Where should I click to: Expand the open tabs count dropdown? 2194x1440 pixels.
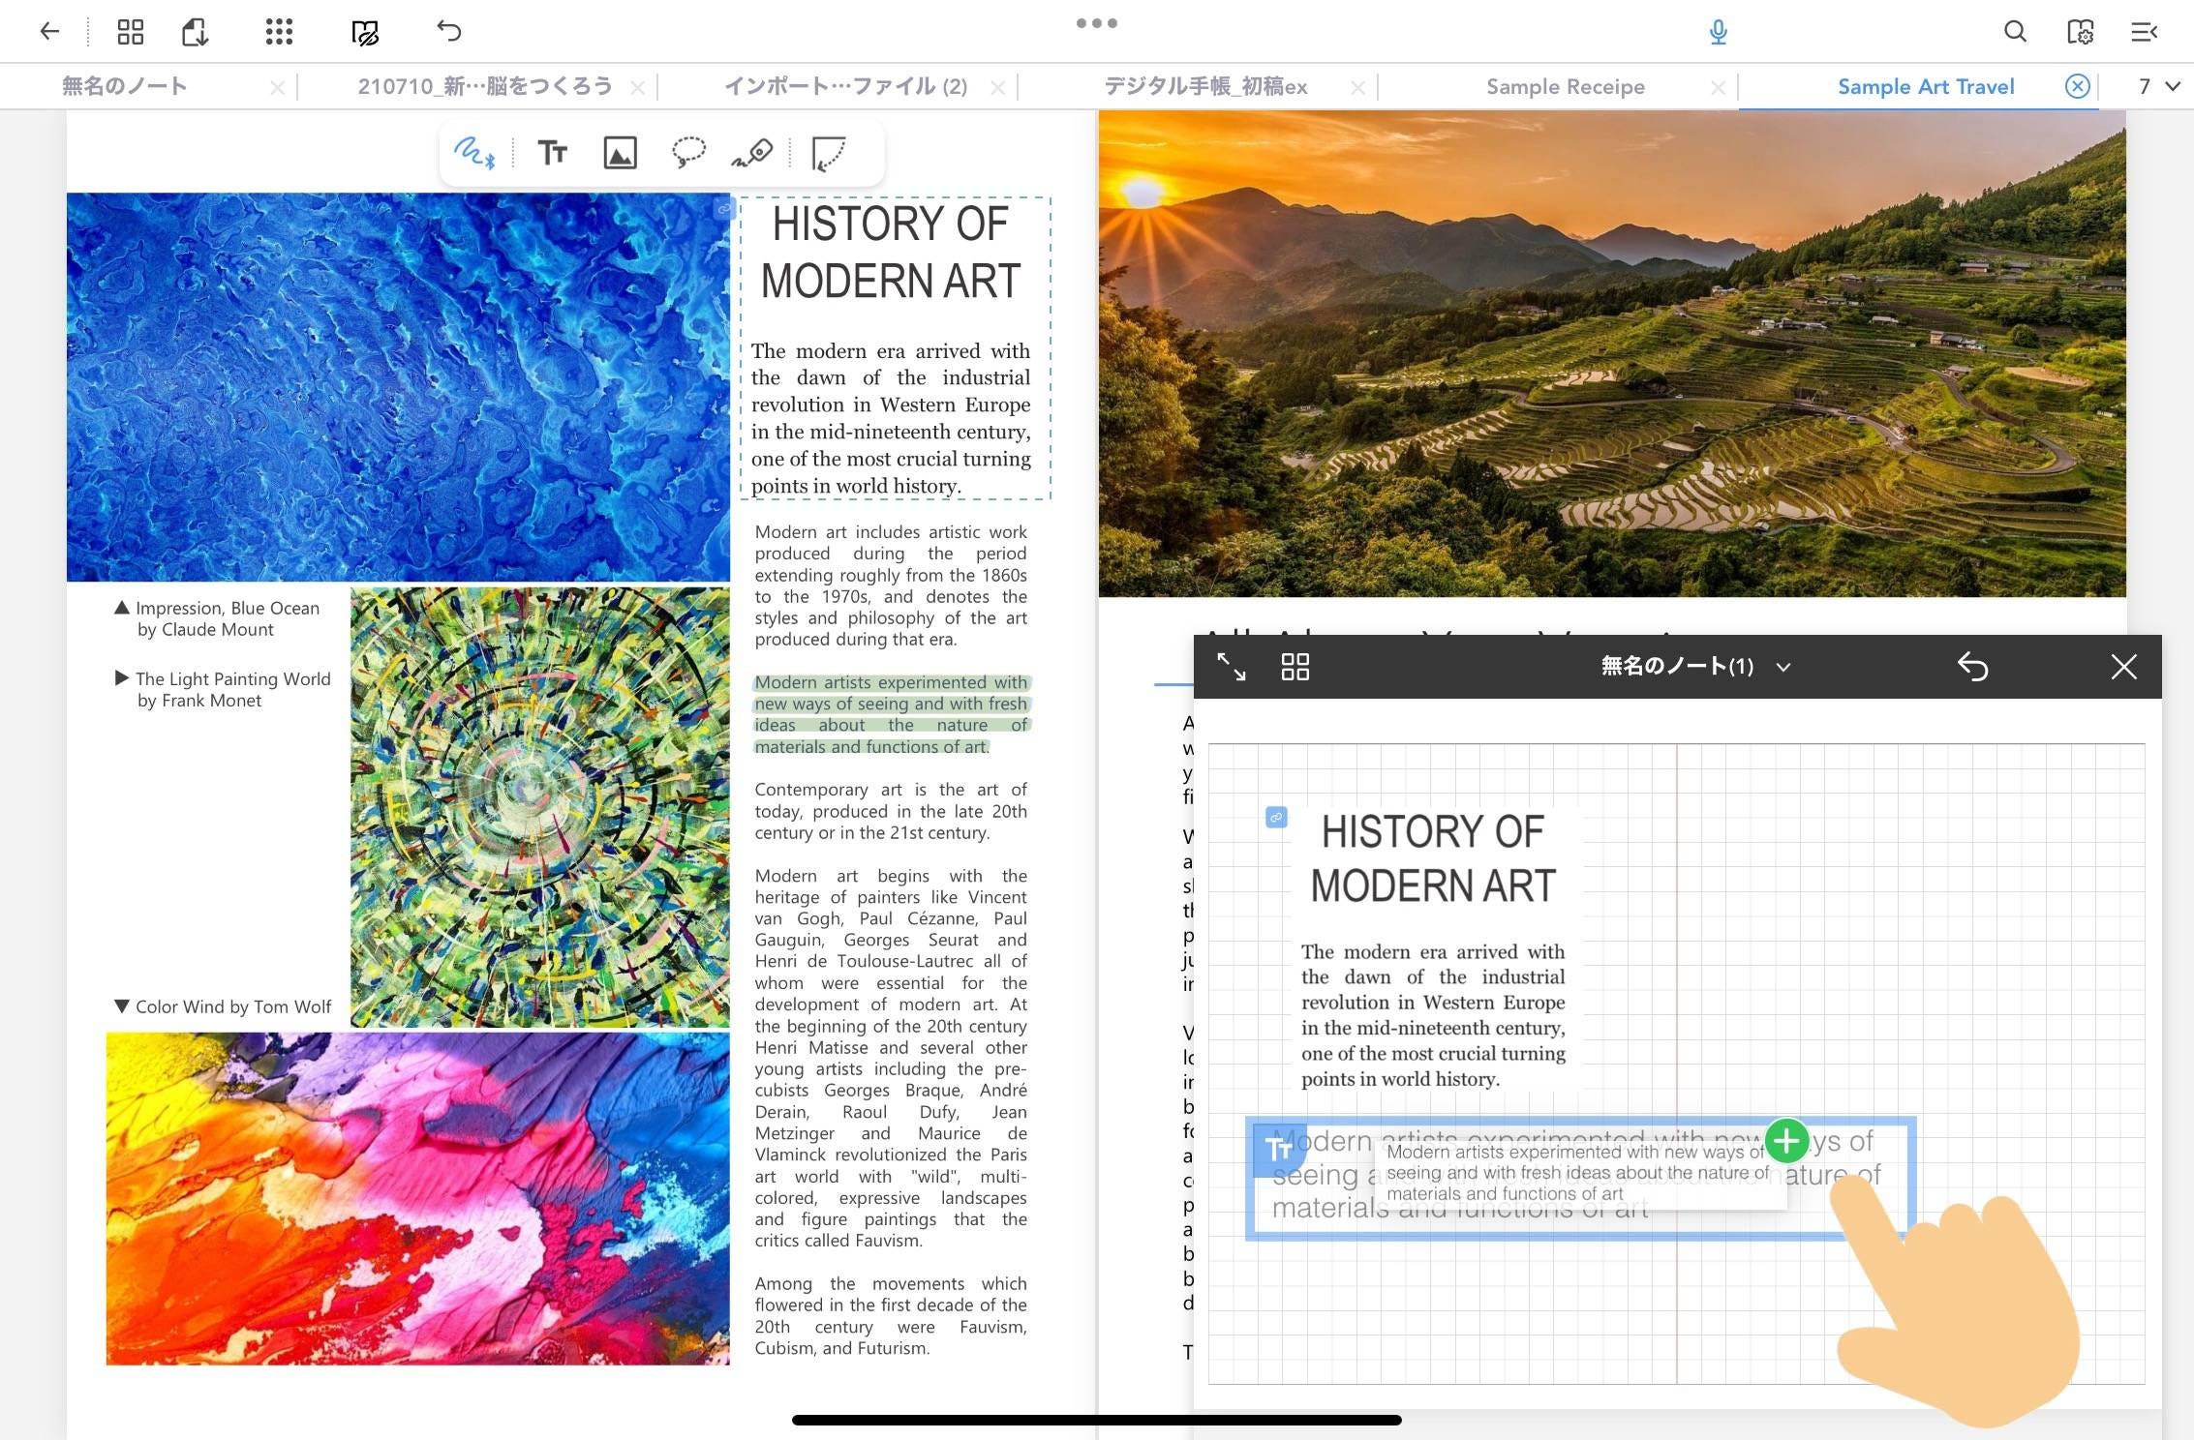(x=2159, y=86)
